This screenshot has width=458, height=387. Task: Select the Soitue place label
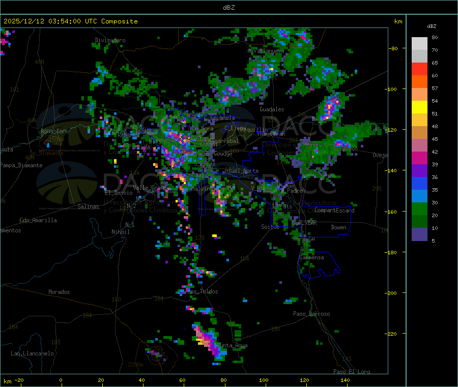coord(270,227)
